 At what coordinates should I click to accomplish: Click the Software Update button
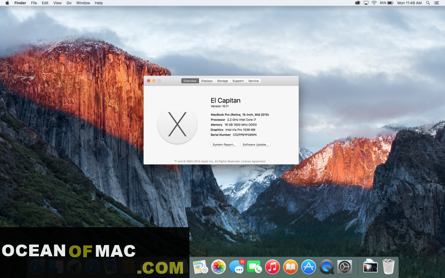coord(256,144)
